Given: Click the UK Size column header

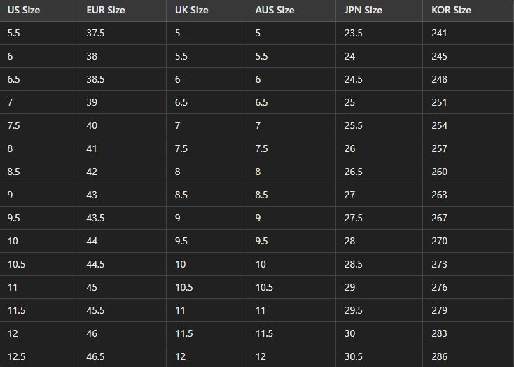Looking at the screenshot, I should 191,11.
